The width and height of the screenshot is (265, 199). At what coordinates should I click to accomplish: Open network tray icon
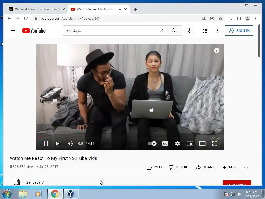pos(233,194)
